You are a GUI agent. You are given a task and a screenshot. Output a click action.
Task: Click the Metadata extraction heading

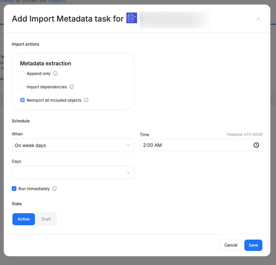46,63
